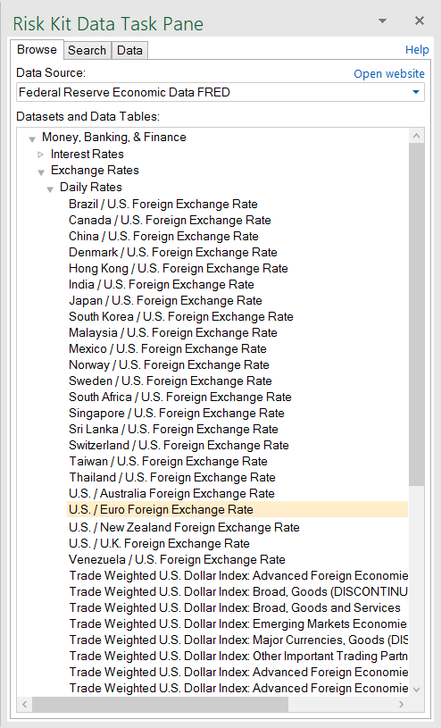Select U.S. / U.K. Foreign Exchange Rate

click(x=159, y=543)
